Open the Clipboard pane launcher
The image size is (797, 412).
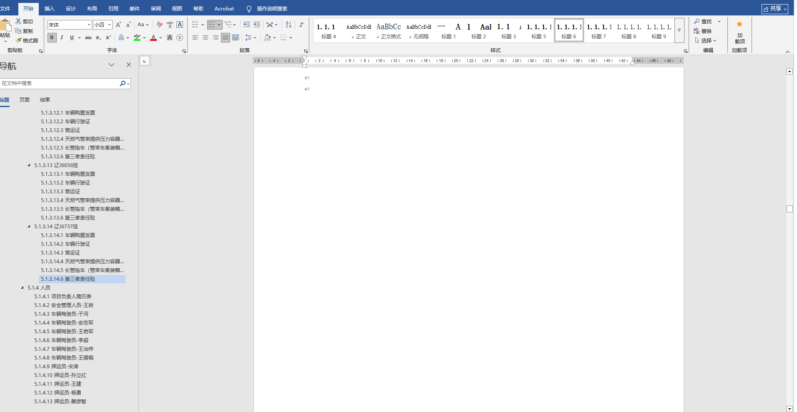click(41, 51)
